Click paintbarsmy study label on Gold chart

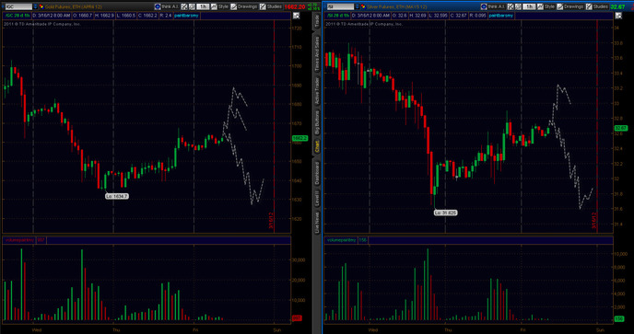[x=186, y=16]
